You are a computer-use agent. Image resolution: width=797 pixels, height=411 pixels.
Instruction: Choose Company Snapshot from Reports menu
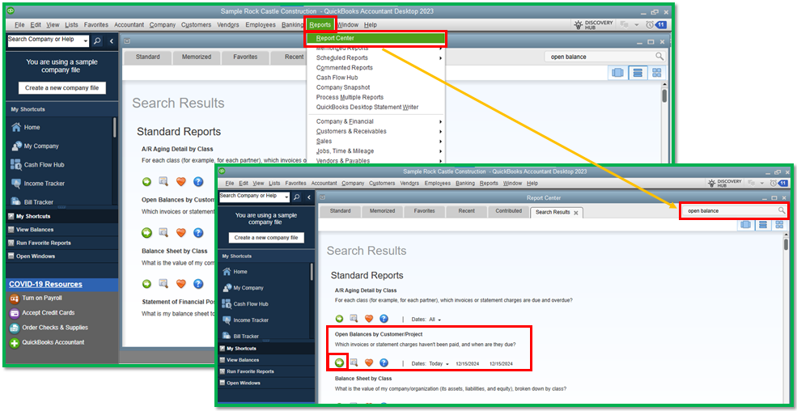[x=343, y=87]
